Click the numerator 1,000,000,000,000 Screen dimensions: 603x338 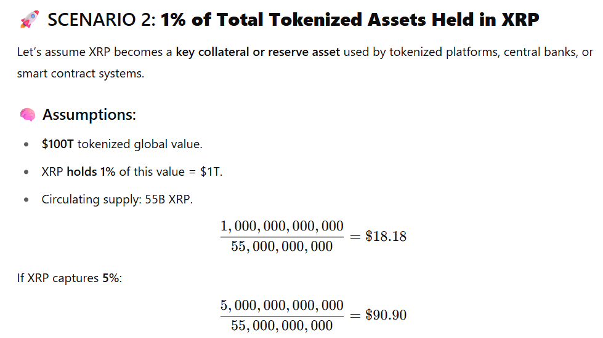[282, 226]
